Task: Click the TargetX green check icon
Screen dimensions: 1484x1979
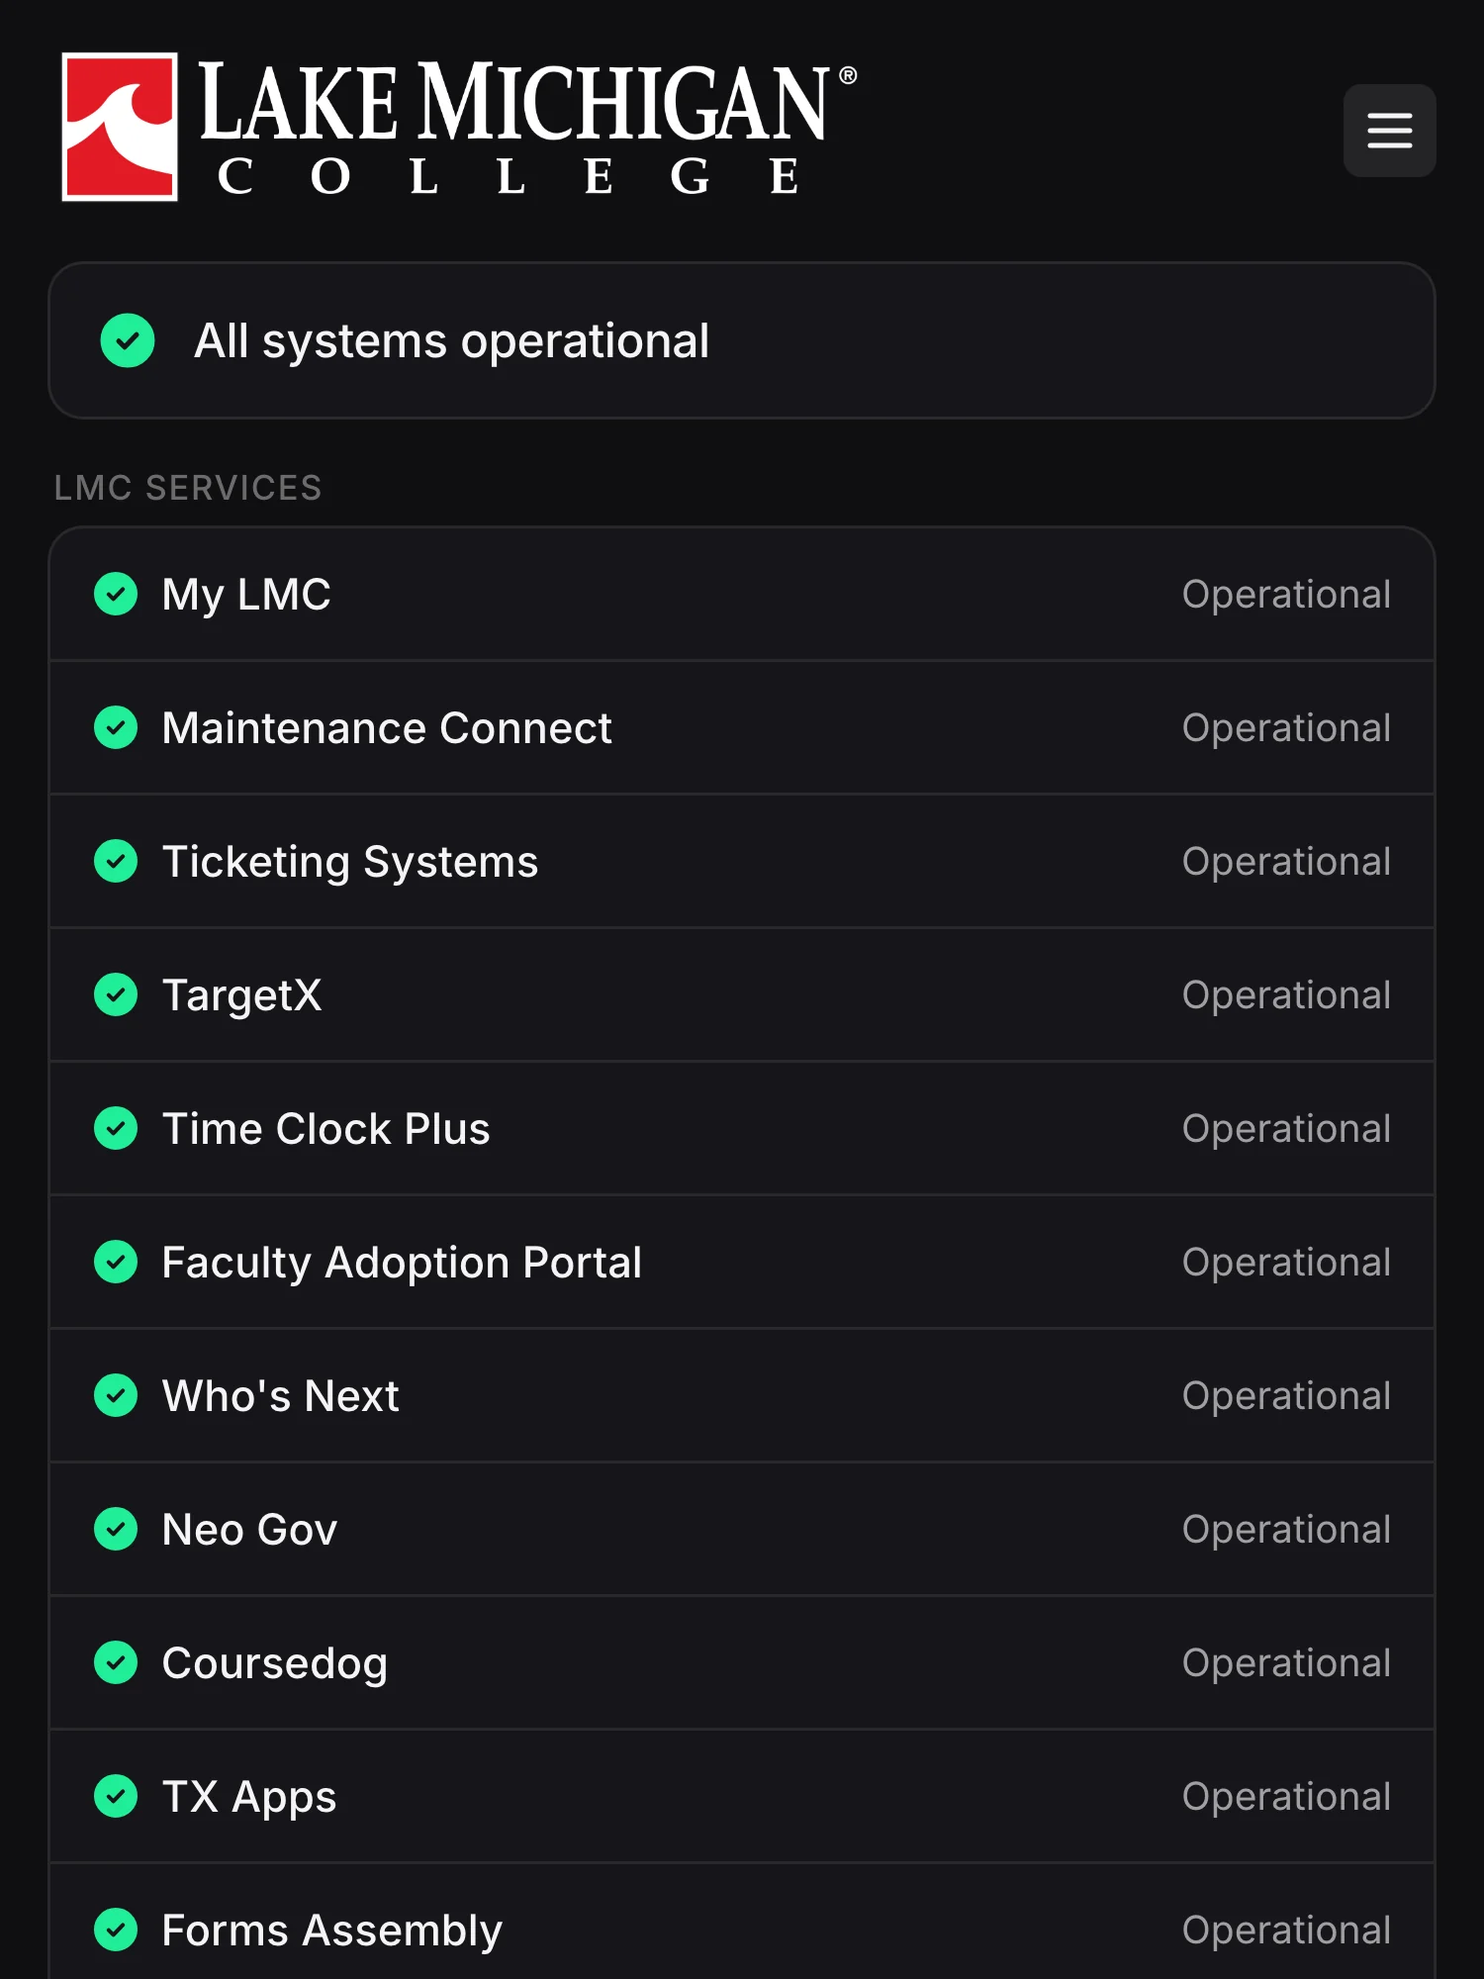Action: pyautogui.click(x=116, y=994)
